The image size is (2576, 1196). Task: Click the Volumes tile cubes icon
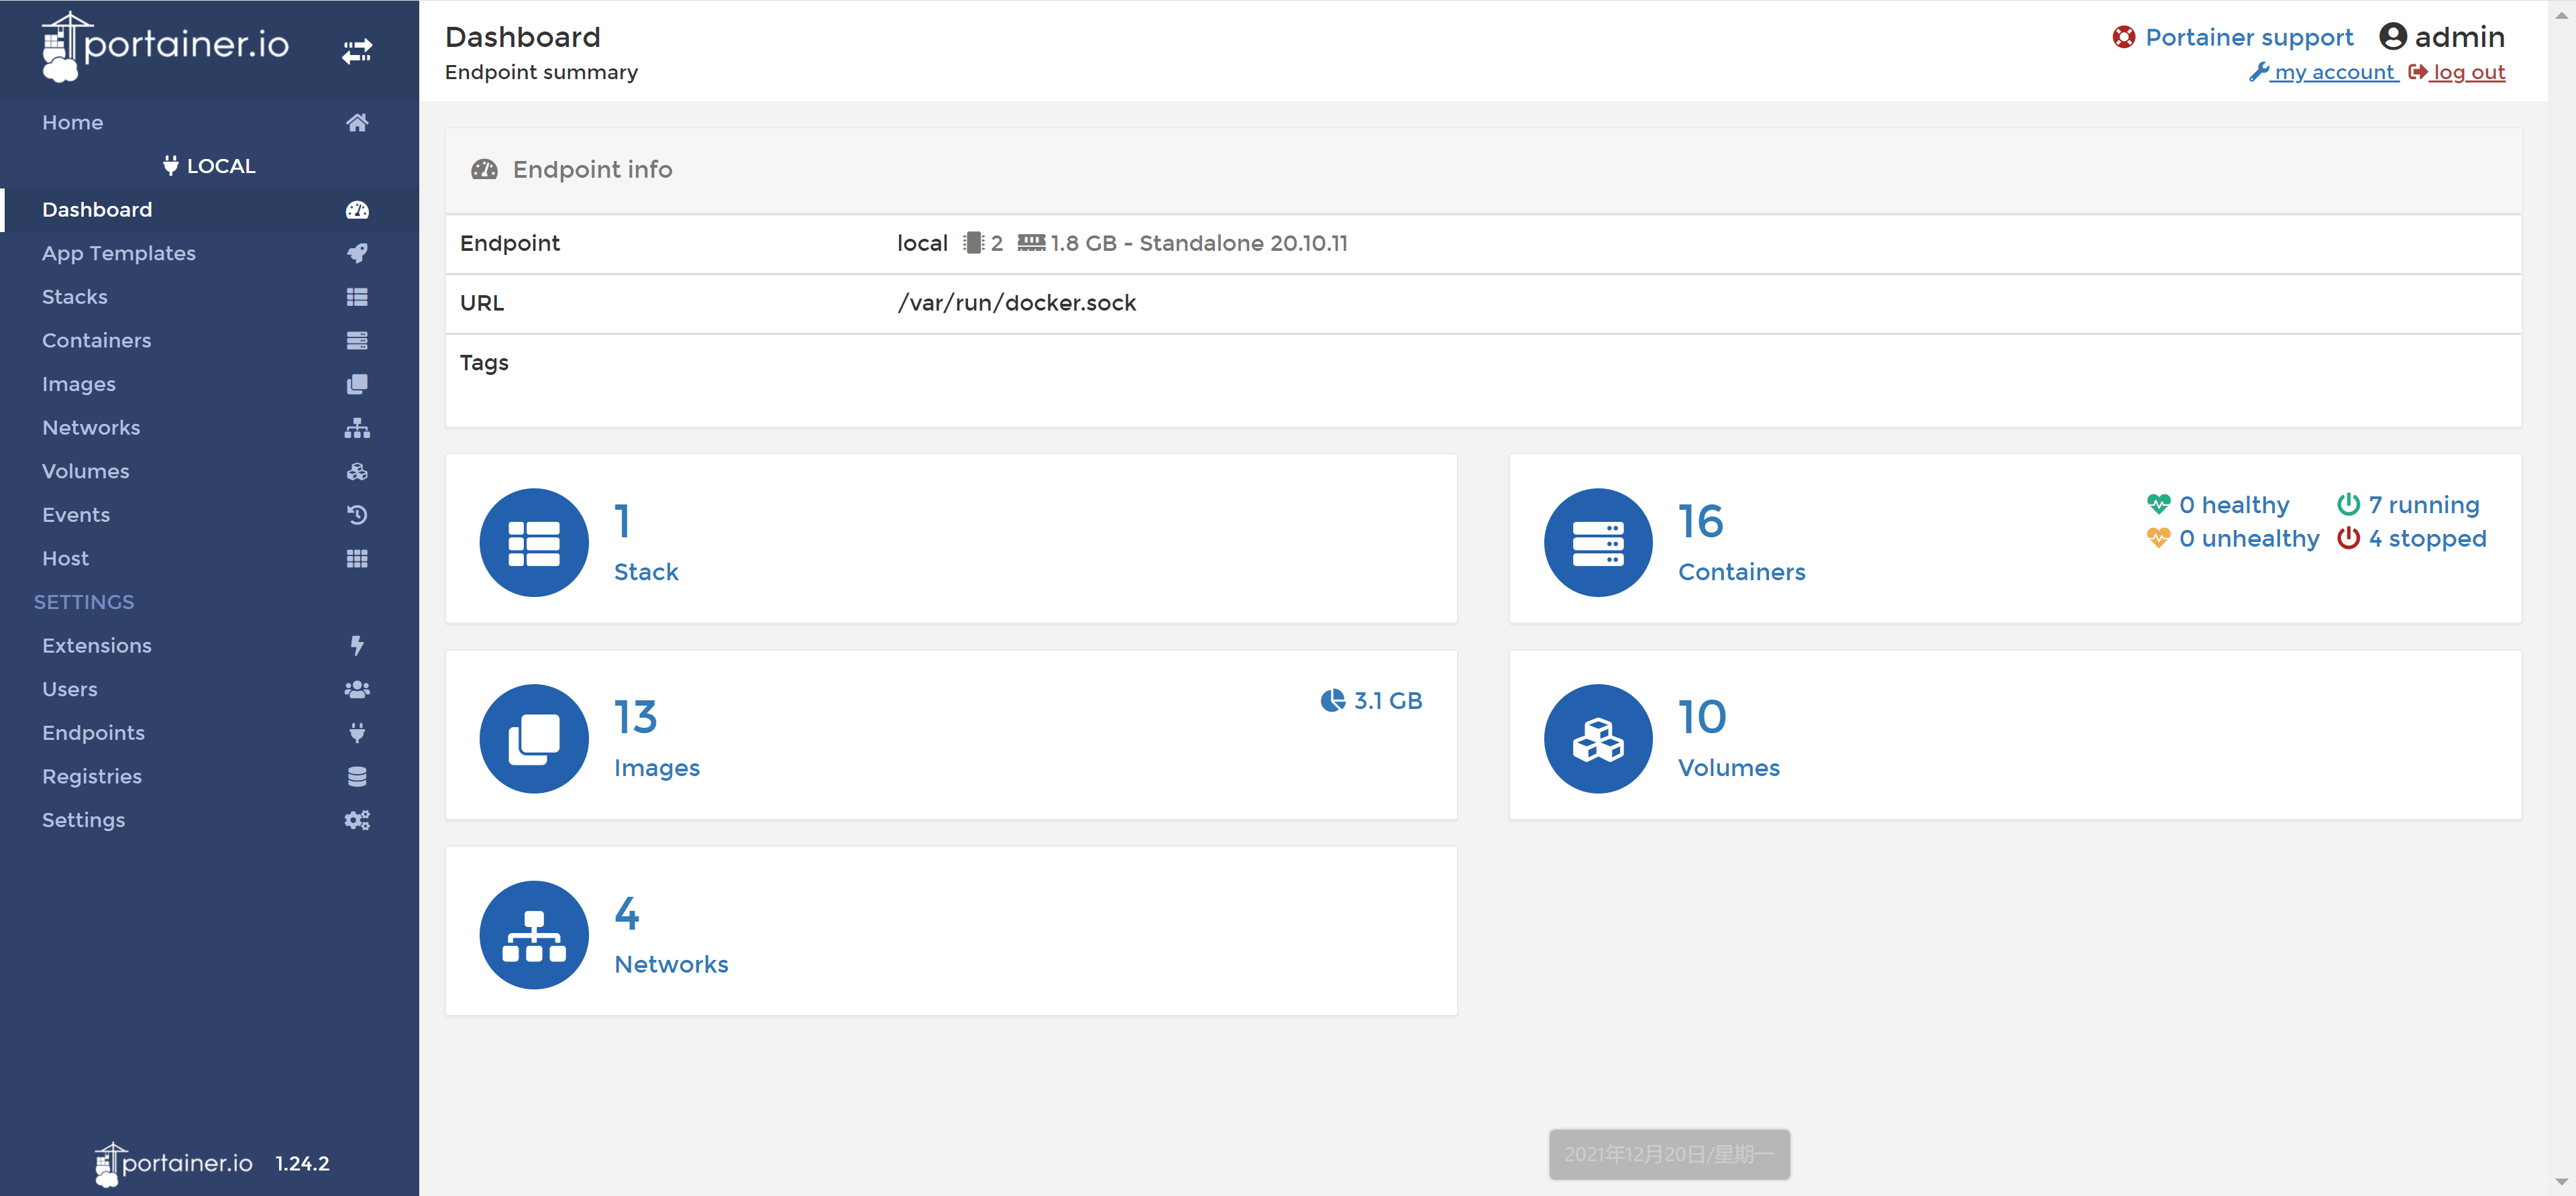(1597, 739)
